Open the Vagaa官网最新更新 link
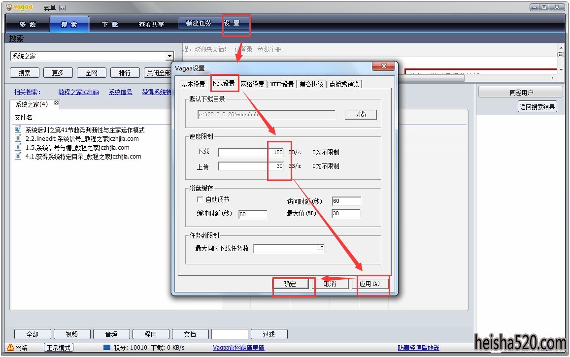Viewport: 570px width, 357px height. [x=238, y=348]
